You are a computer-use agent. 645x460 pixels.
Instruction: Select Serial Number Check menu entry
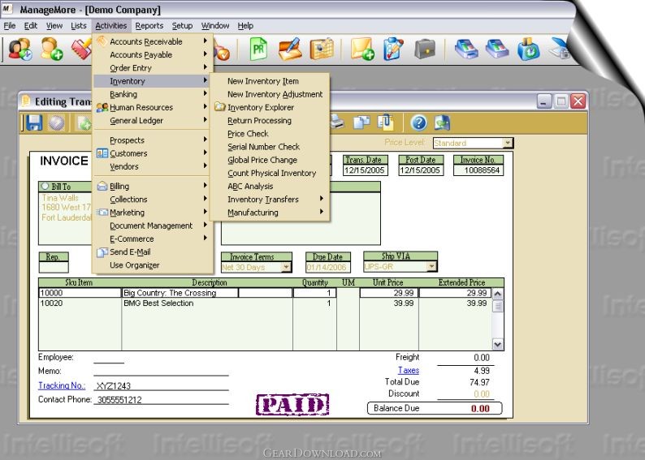pos(263,147)
